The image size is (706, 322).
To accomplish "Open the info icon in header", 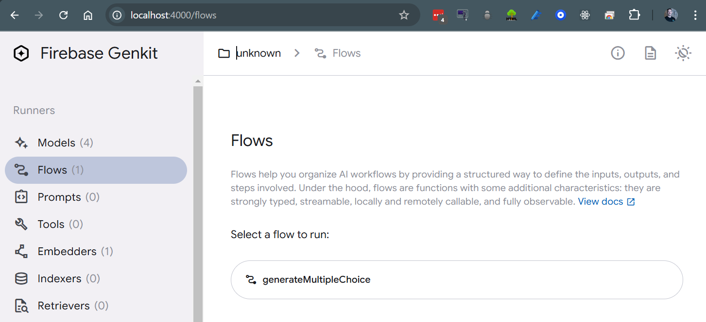I will coord(618,53).
